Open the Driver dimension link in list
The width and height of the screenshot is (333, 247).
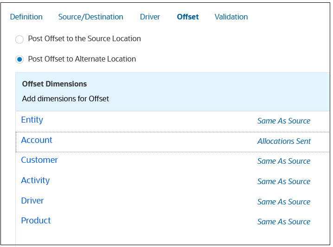click(x=32, y=201)
